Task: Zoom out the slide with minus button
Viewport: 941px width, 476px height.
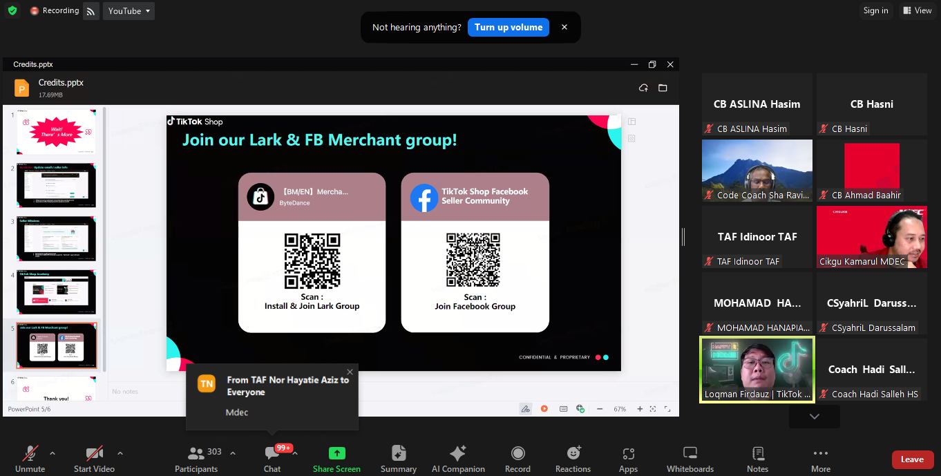Action: pyautogui.click(x=600, y=409)
